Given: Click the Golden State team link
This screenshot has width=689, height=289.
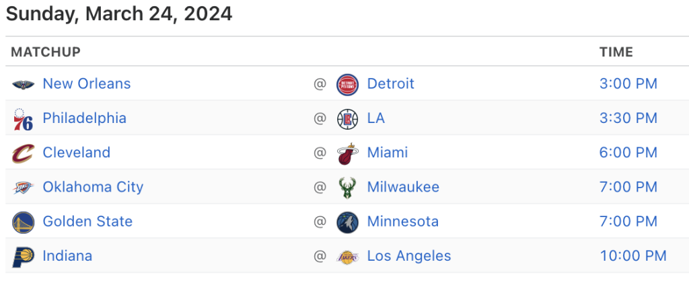Looking at the screenshot, I should (87, 221).
